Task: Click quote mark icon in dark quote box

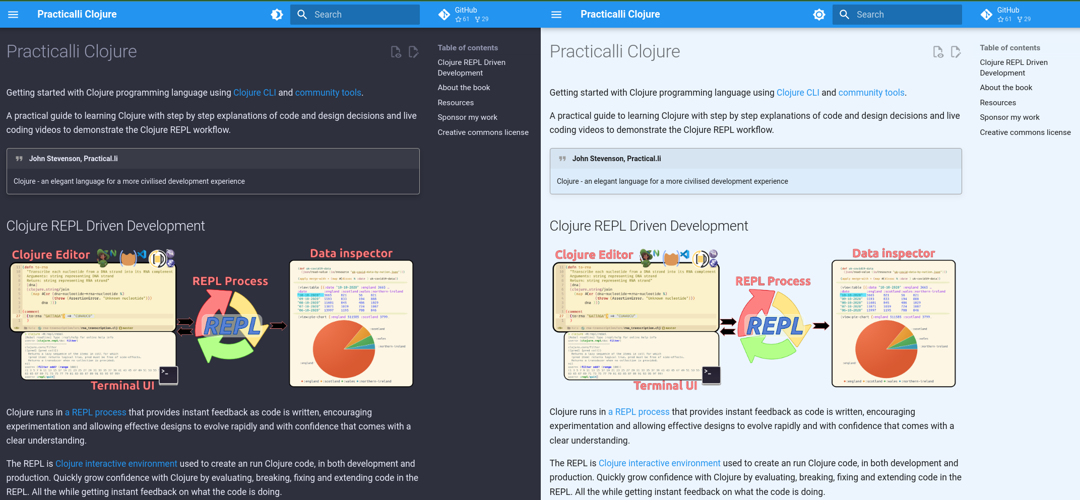Action: pyautogui.click(x=19, y=159)
